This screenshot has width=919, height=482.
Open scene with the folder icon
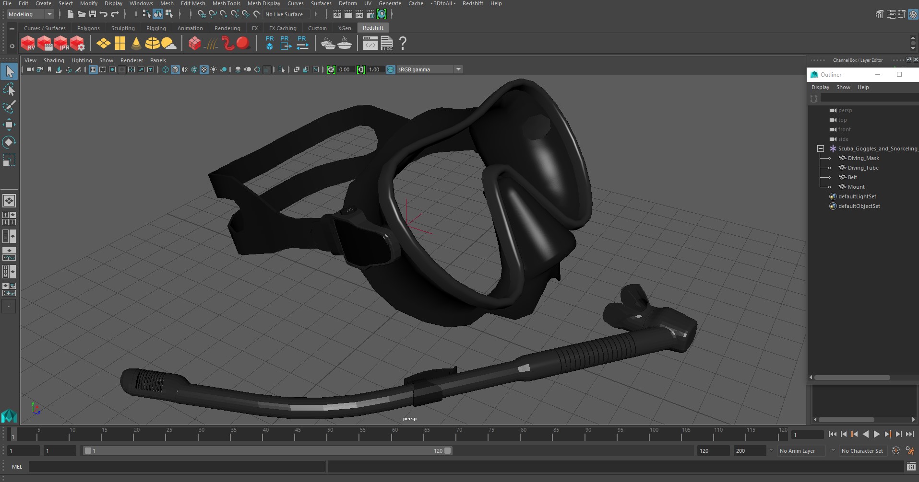tap(82, 14)
